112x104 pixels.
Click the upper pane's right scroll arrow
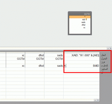(111, 48)
